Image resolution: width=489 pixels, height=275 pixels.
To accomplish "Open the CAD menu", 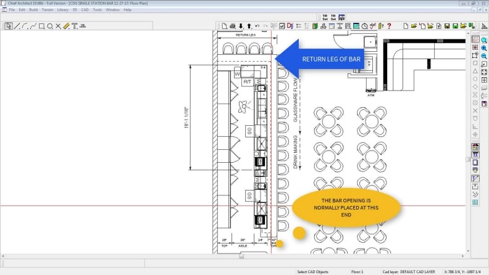I will (x=85, y=10).
